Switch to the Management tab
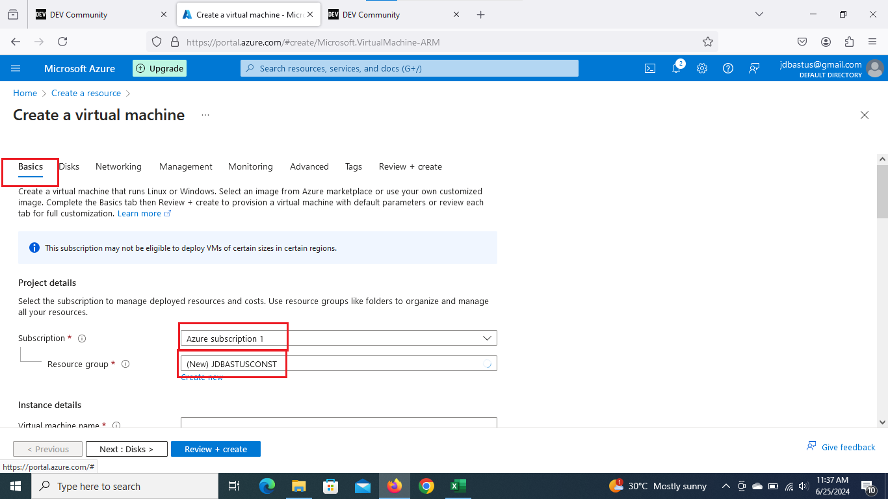 coord(186,167)
